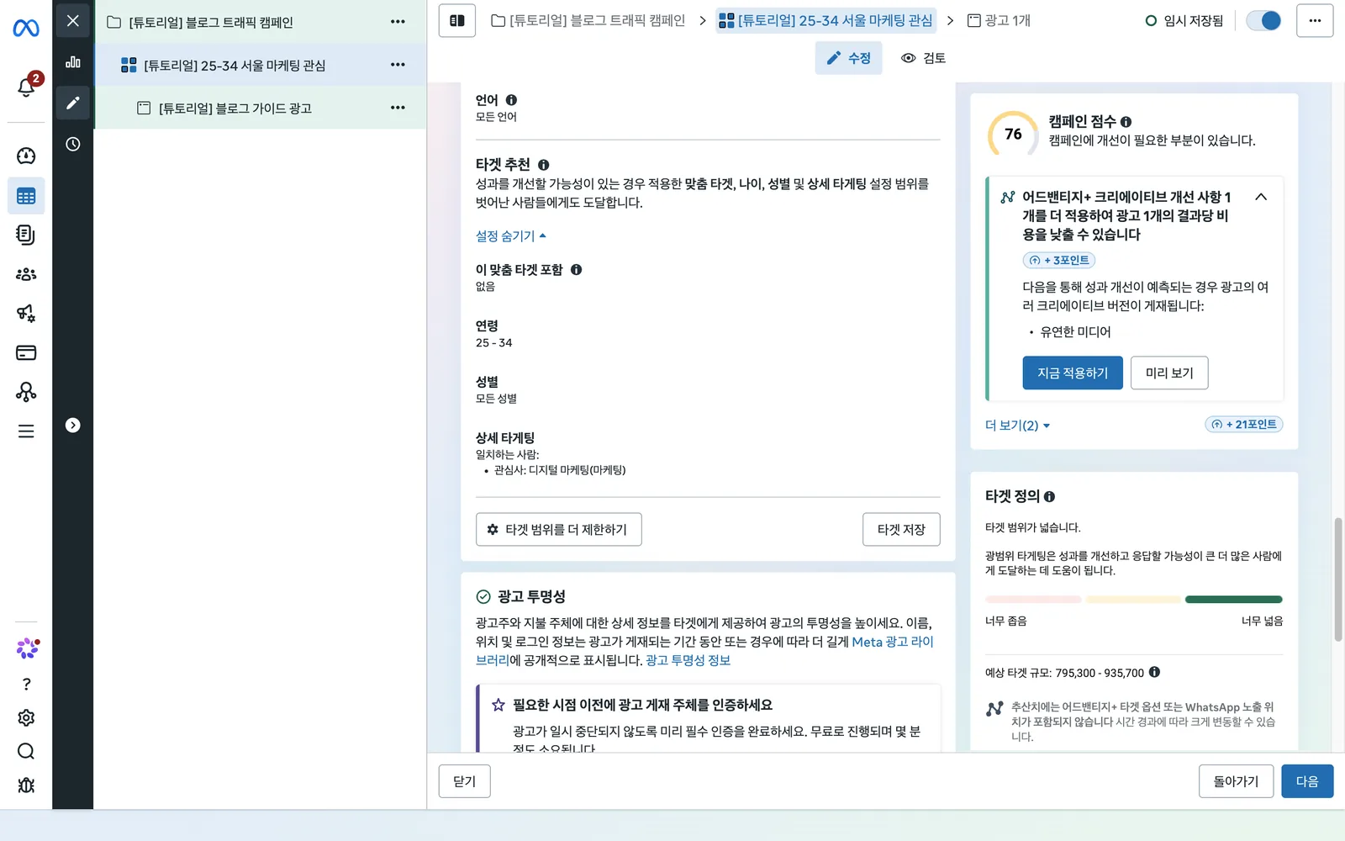Click the bug report icon

tap(26, 785)
